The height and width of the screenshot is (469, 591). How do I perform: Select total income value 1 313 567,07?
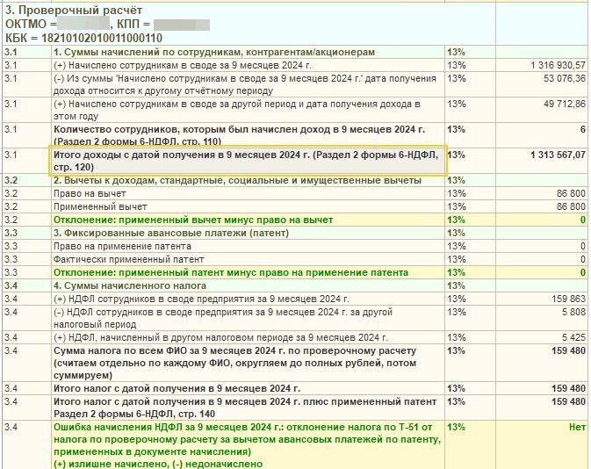pyautogui.click(x=559, y=155)
